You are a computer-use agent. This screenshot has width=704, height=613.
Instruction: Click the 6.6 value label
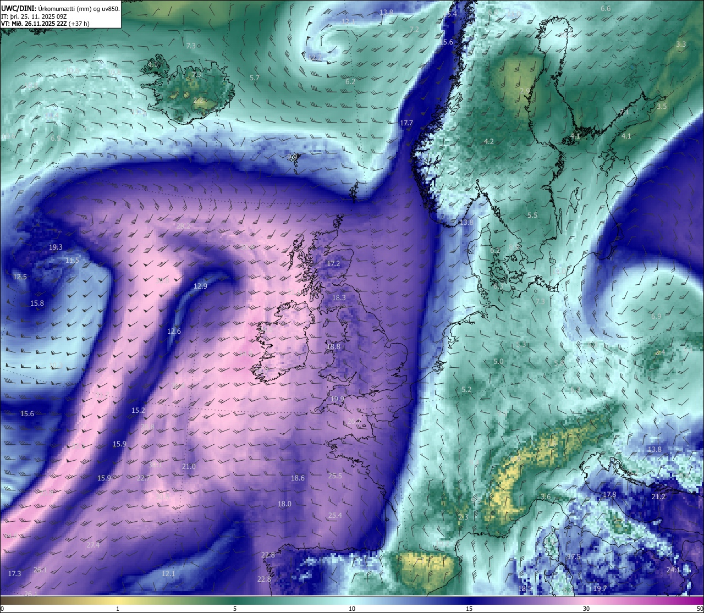[x=606, y=9]
